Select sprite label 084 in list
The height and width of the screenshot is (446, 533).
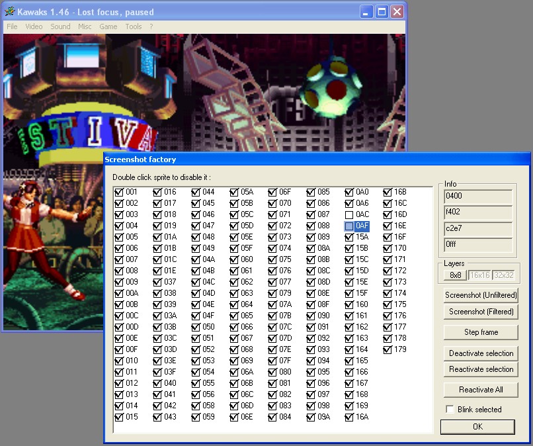(x=285, y=416)
